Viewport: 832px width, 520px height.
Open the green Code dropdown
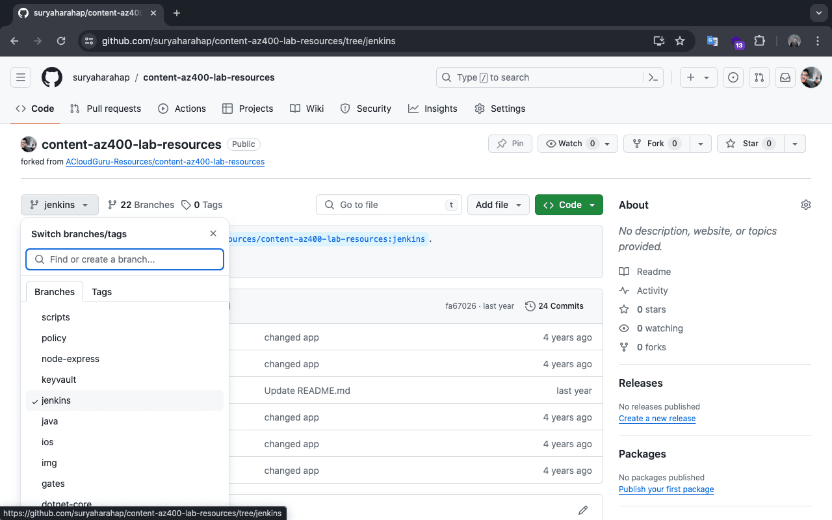[x=569, y=205]
